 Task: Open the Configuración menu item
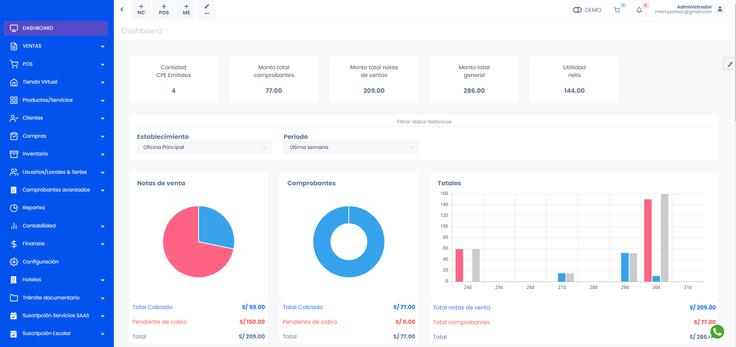[56, 262]
